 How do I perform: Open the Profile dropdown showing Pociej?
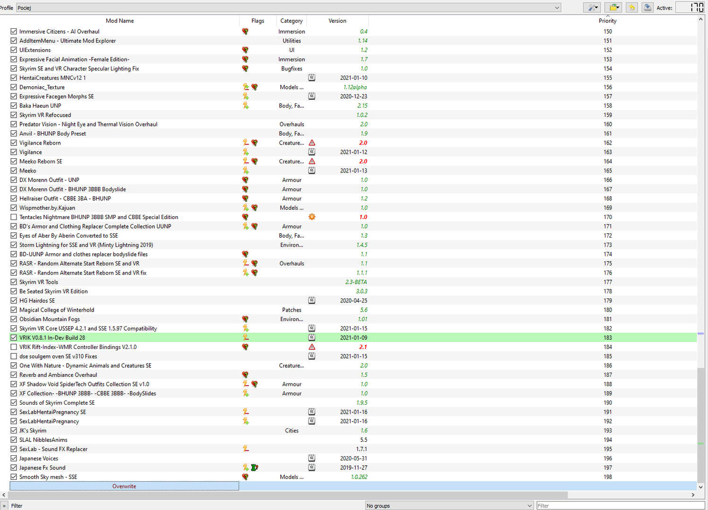[x=289, y=8]
